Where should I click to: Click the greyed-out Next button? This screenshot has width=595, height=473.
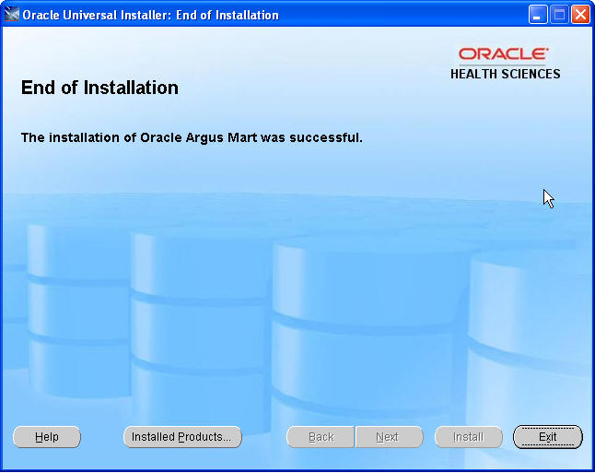point(389,437)
